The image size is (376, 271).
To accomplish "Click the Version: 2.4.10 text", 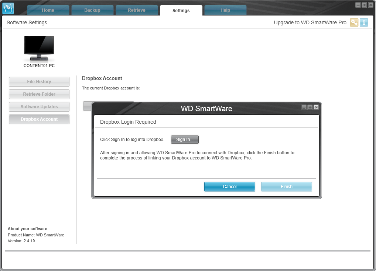I will 21,241.
